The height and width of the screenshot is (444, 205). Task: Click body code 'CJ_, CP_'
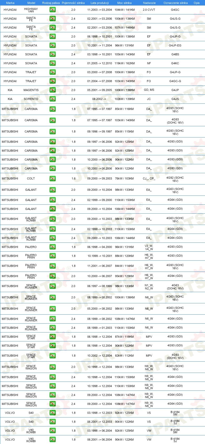click(x=149, y=178)
